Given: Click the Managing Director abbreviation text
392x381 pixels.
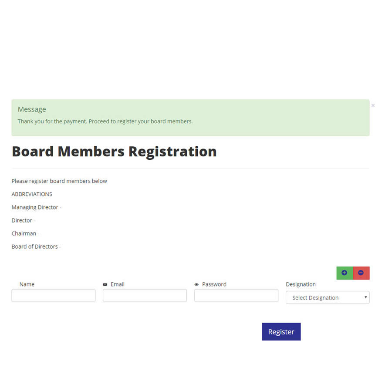Looking at the screenshot, I should pyautogui.click(x=35, y=207).
